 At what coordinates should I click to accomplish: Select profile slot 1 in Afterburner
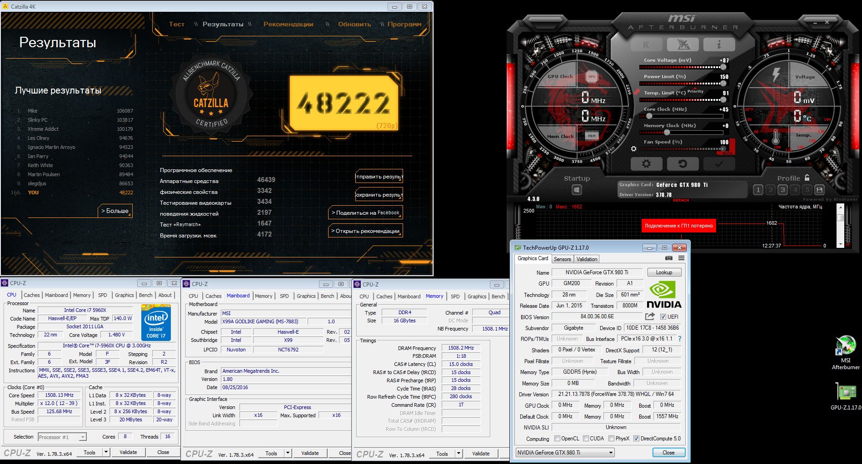coord(758,190)
